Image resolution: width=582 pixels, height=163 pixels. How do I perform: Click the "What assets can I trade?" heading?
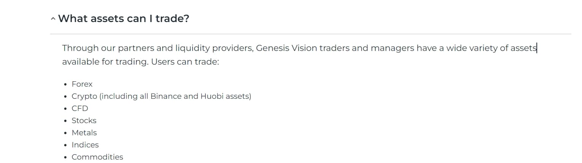pyautogui.click(x=123, y=18)
